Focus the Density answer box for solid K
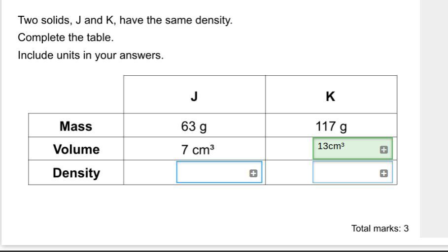The image size is (448, 252). click(x=352, y=172)
